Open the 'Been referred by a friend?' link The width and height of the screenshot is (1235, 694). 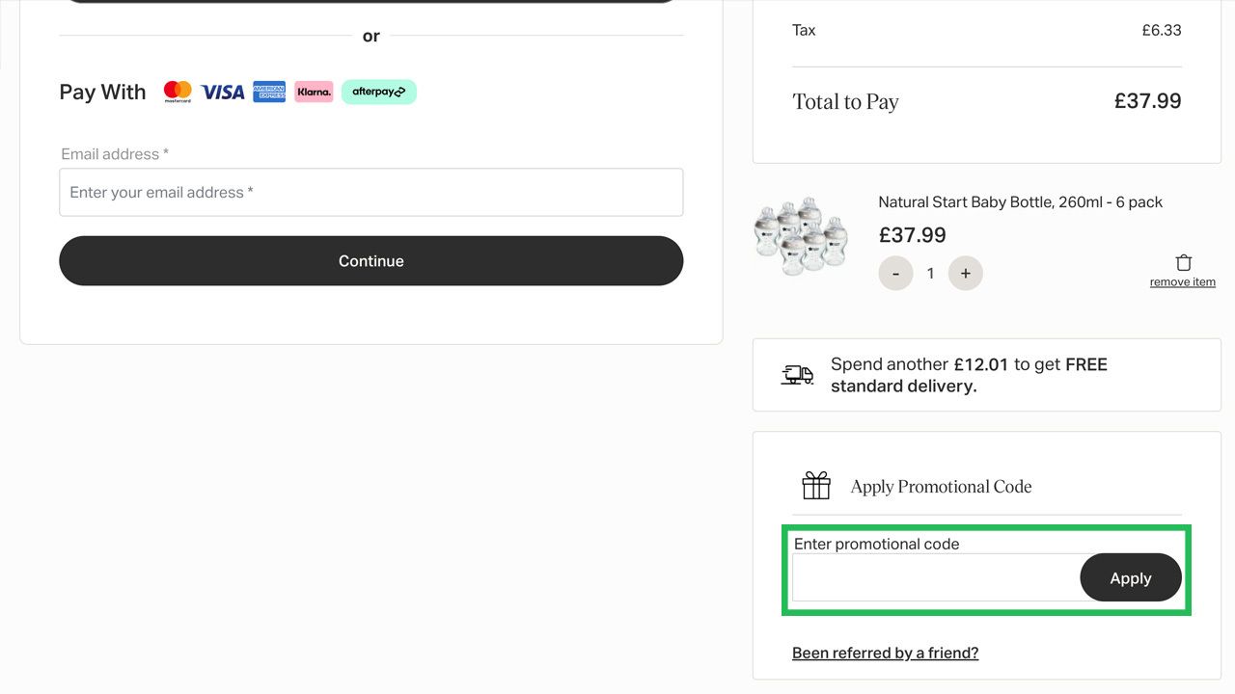tap(886, 653)
